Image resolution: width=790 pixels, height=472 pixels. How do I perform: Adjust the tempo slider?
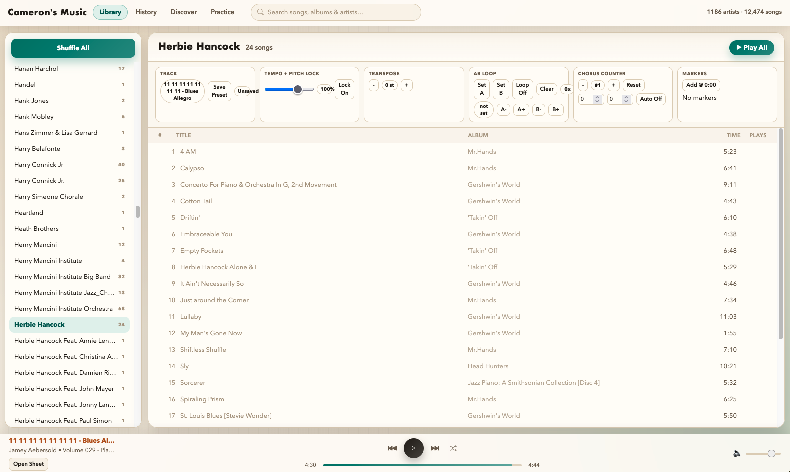coord(289,89)
